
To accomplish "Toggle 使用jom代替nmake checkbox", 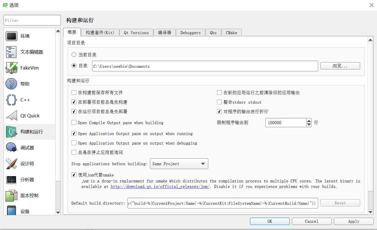I will pos(74,175).
